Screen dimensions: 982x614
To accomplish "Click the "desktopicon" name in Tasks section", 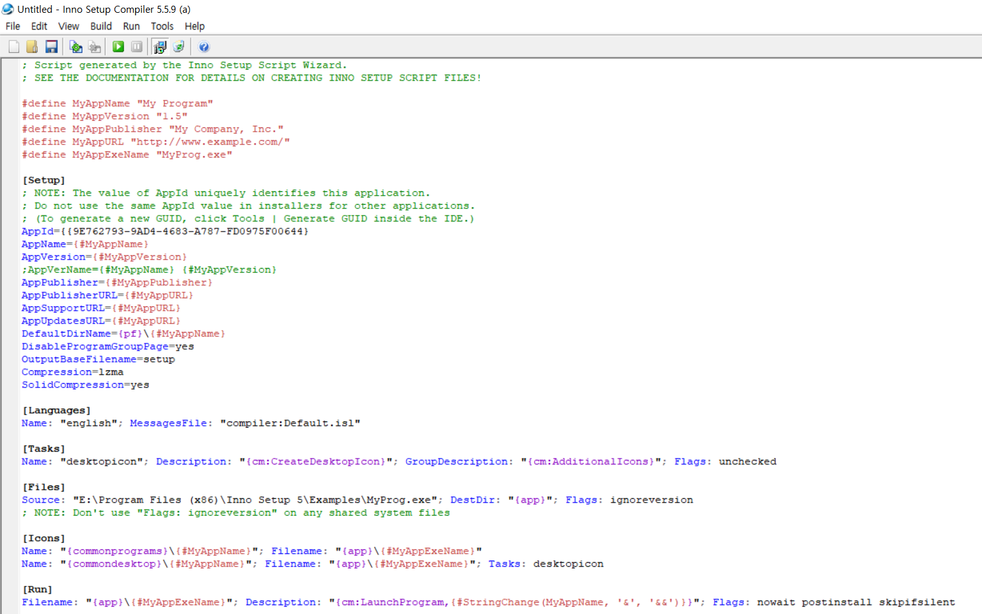I will tap(102, 462).
